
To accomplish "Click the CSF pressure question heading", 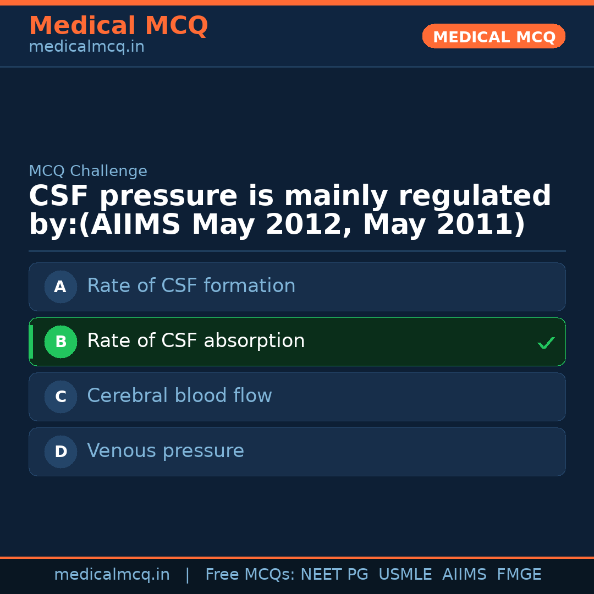I will point(290,211).
